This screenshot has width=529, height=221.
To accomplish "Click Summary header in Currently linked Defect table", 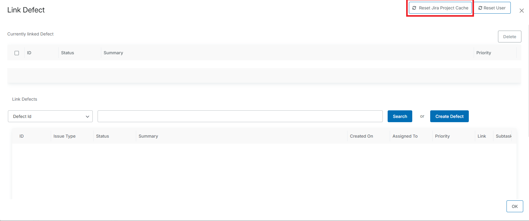I will pos(113,53).
